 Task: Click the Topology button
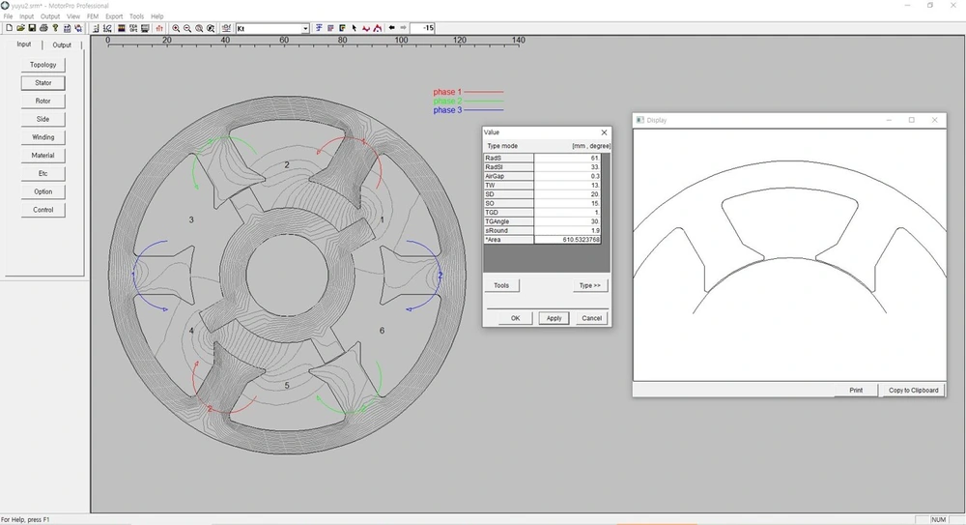tap(43, 65)
